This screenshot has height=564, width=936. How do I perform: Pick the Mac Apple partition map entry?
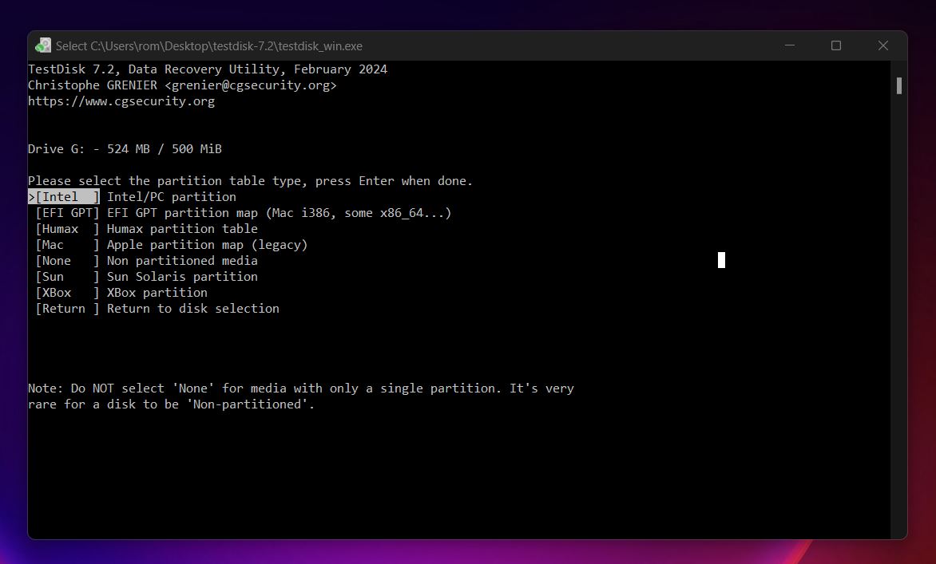click(x=172, y=245)
